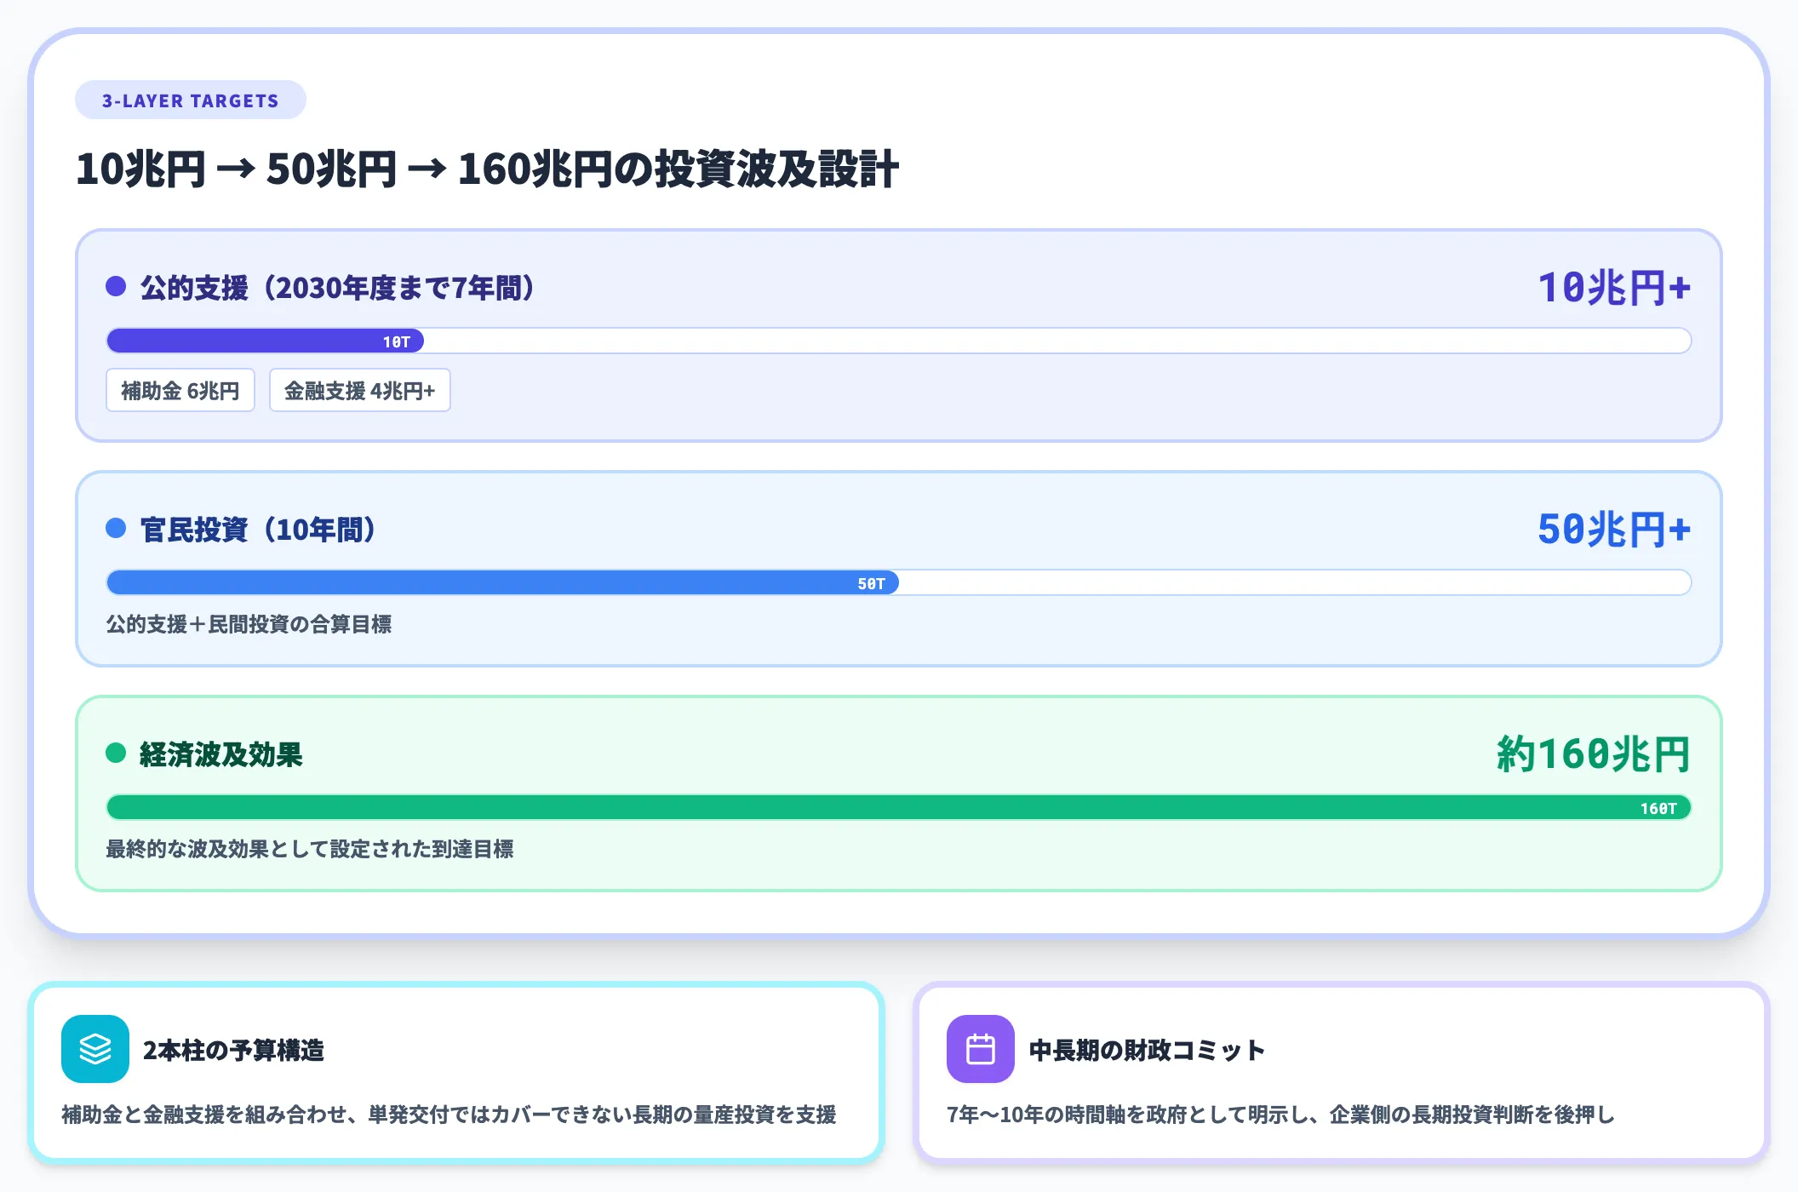The height and width of the screenshot is (1192, 1798).
Task: Click the green dot beside 経済波及効果
Action: coord(116,754)
